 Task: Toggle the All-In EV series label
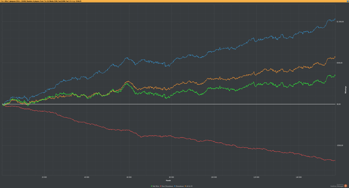(189, 186)
